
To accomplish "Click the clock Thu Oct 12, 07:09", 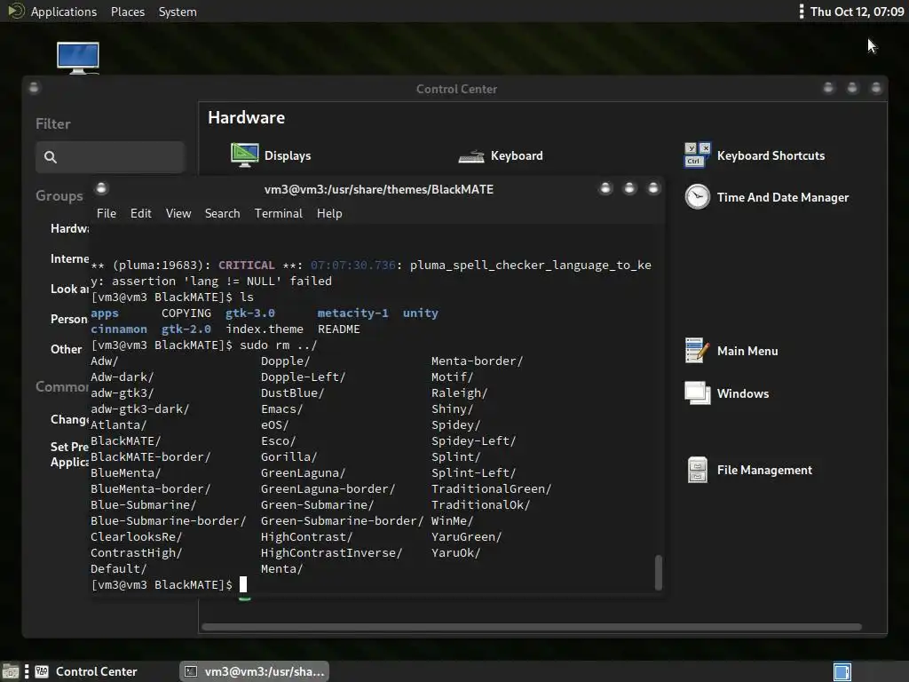I will 857,12.
